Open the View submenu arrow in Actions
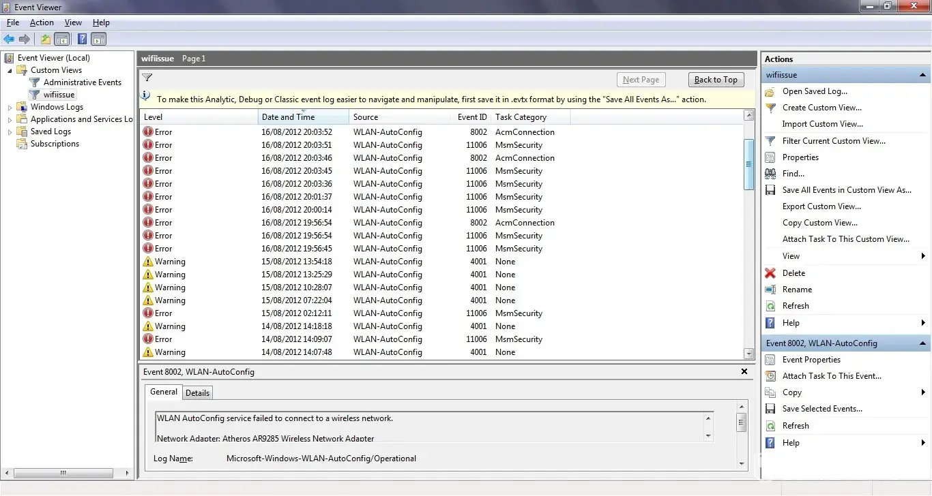Screen dimensions: 932x496 click(x=923, y=256)
